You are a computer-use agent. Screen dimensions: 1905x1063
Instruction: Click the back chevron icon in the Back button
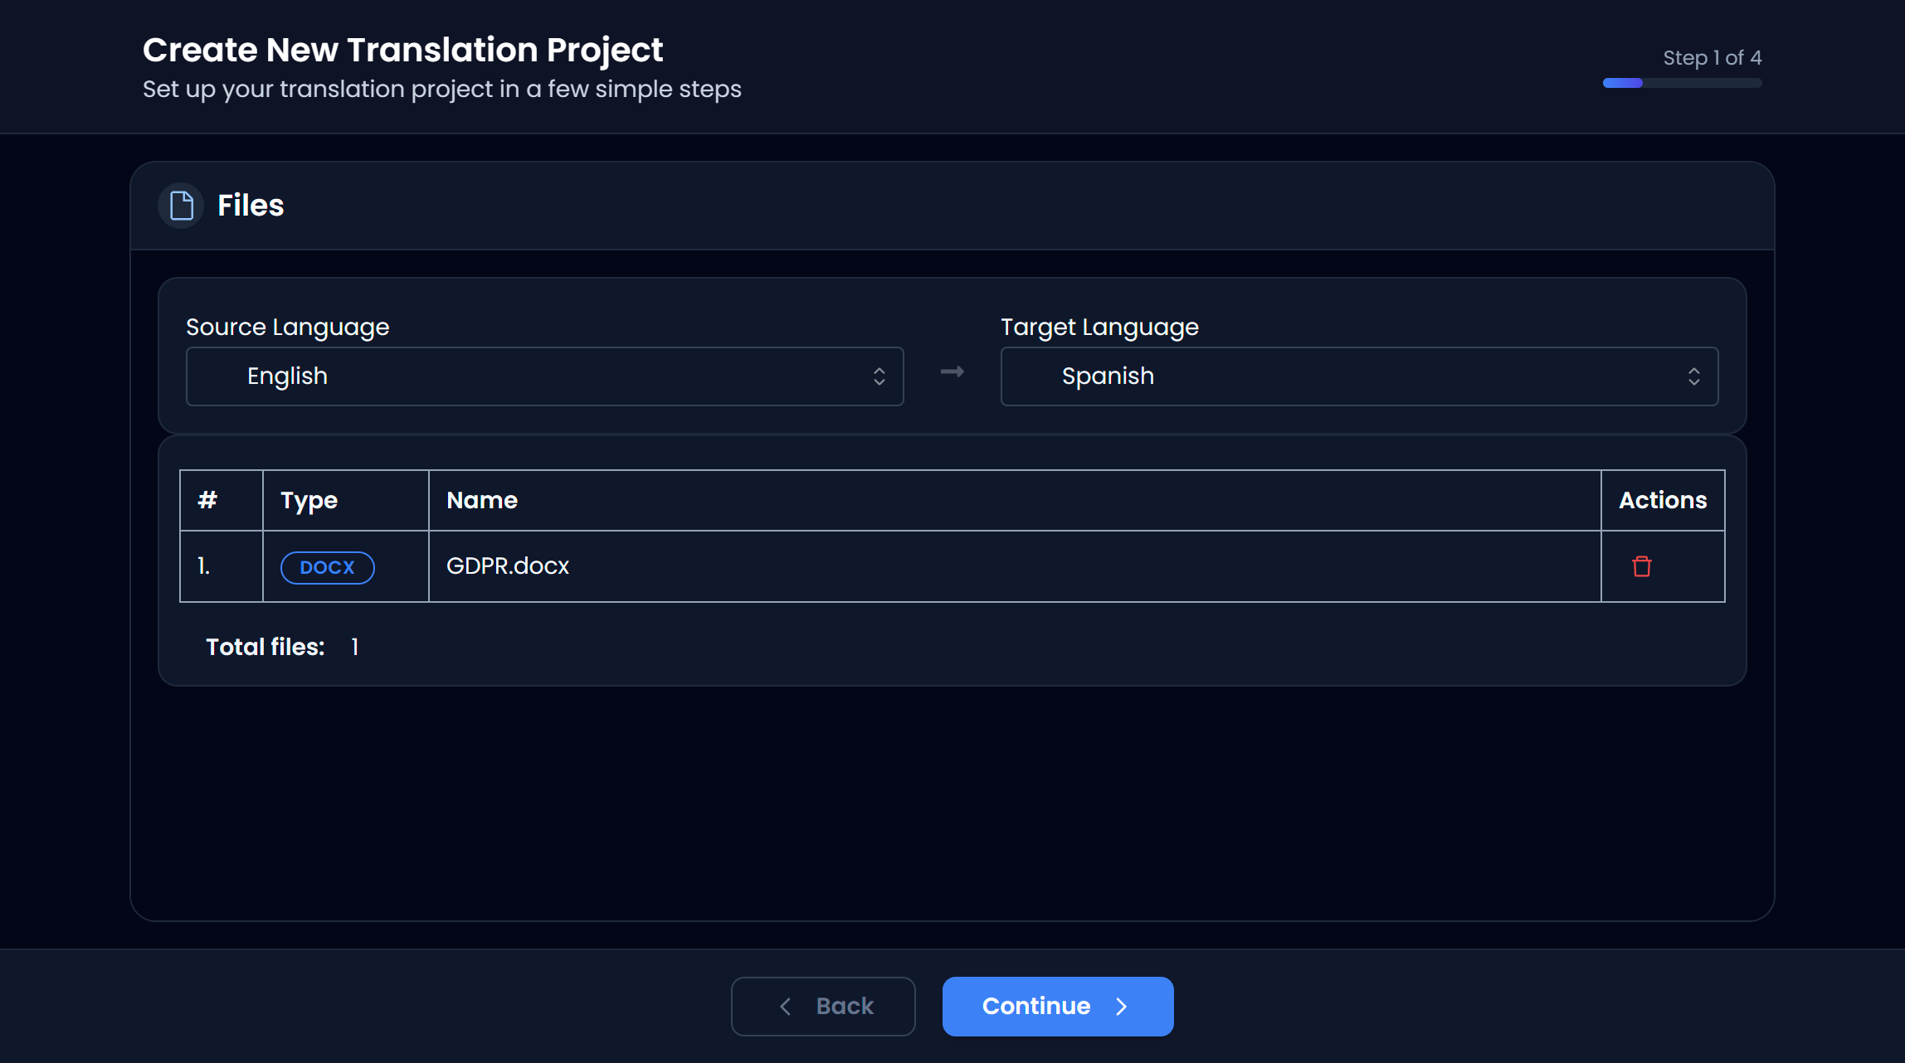click(785, 1006)
